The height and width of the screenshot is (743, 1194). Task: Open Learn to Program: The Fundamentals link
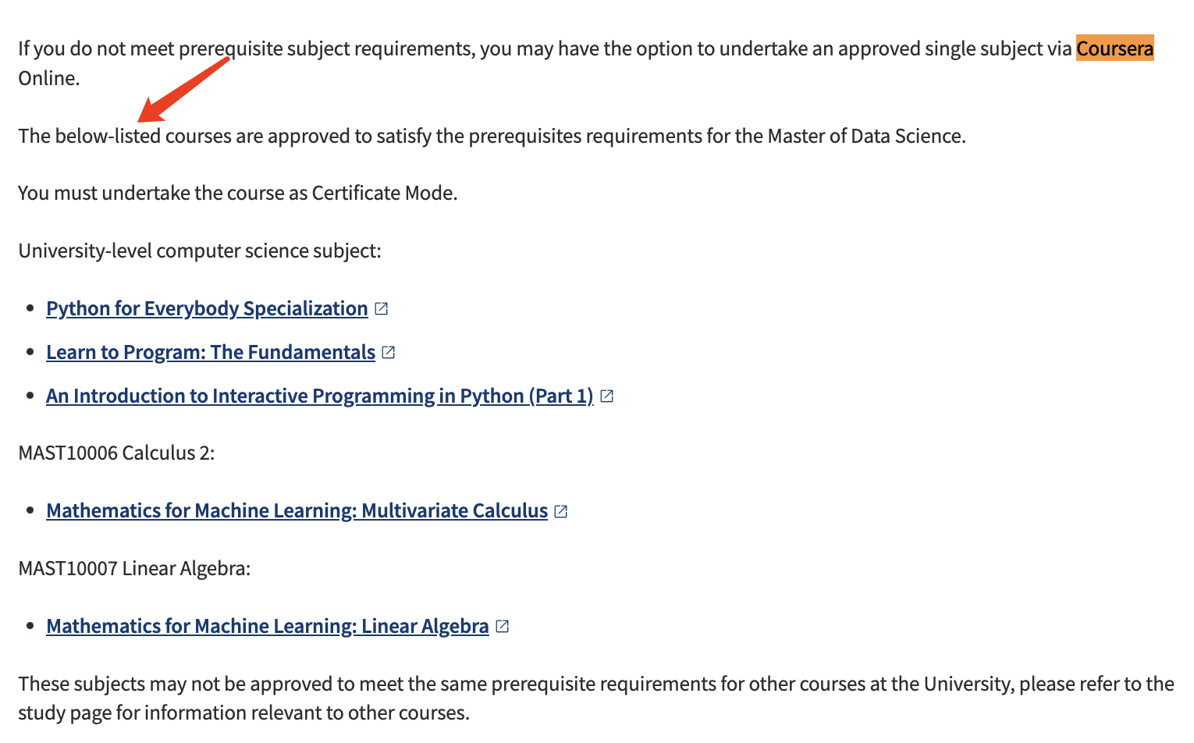point(211,352)
